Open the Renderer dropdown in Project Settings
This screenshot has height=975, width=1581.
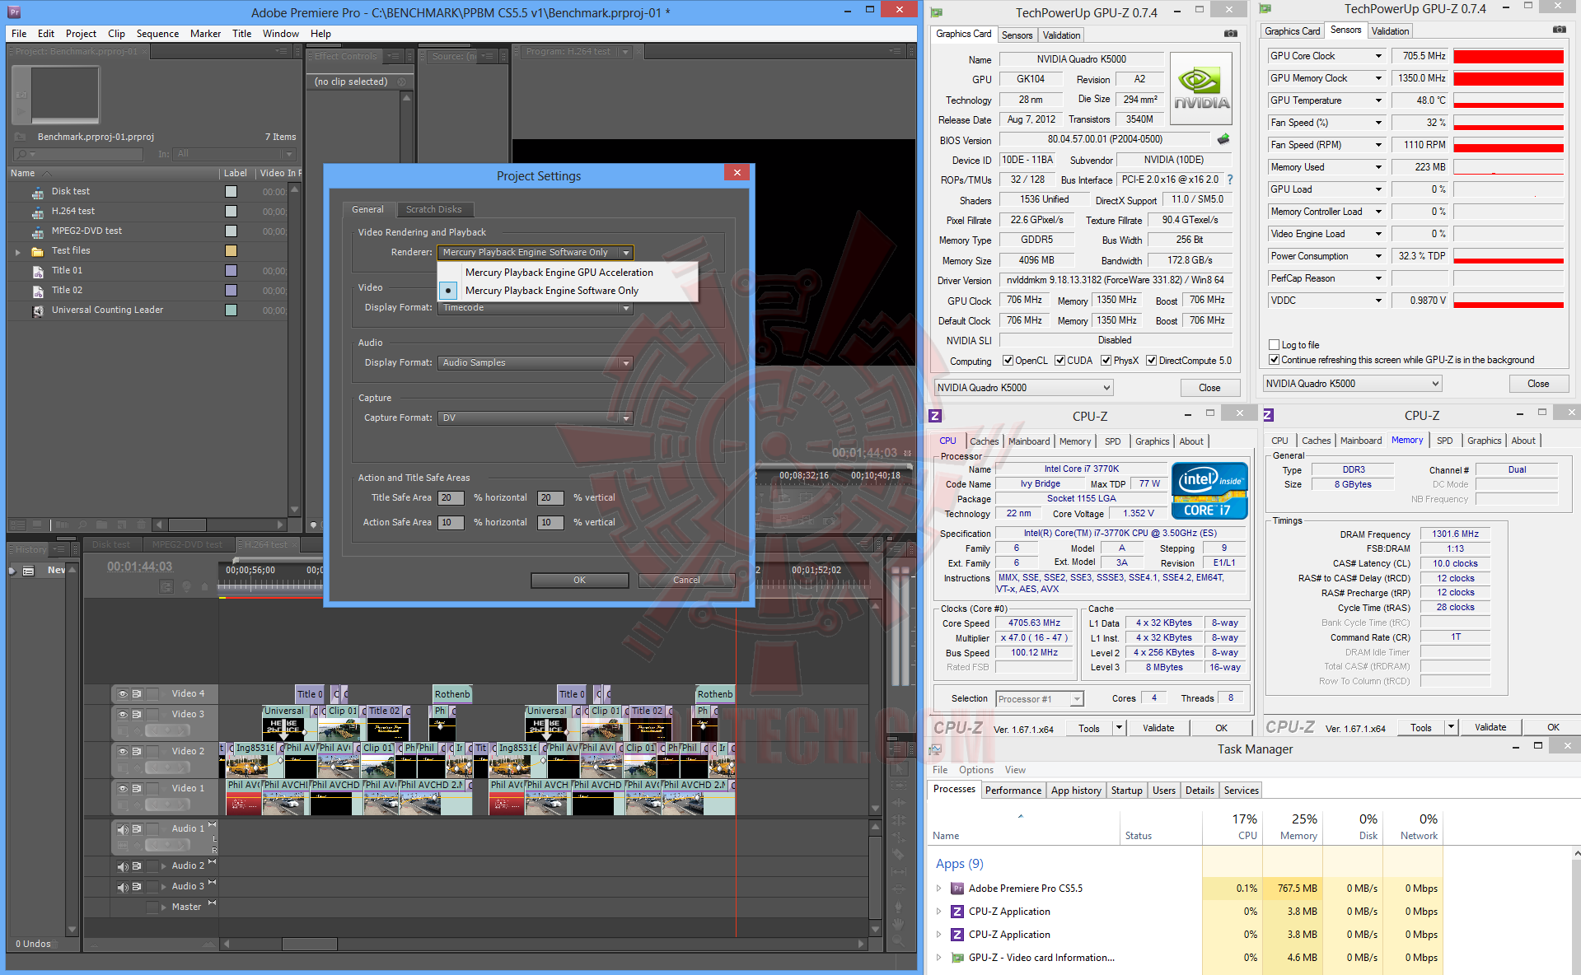(535, 253)
